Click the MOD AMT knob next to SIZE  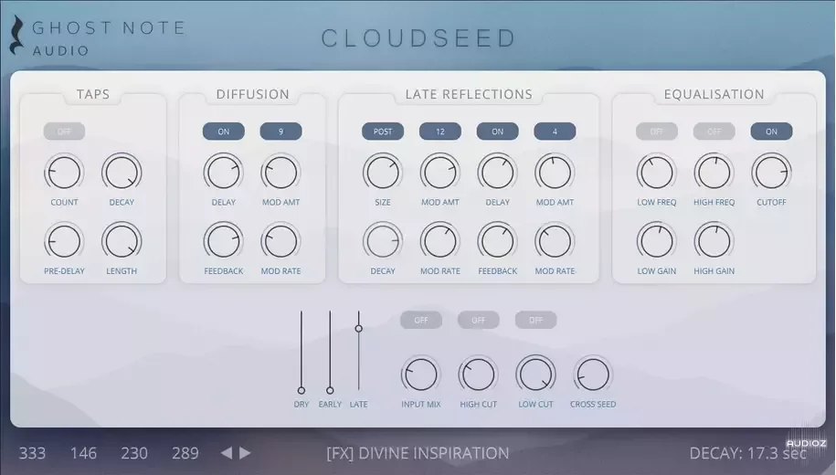click(x=440, y=173)
